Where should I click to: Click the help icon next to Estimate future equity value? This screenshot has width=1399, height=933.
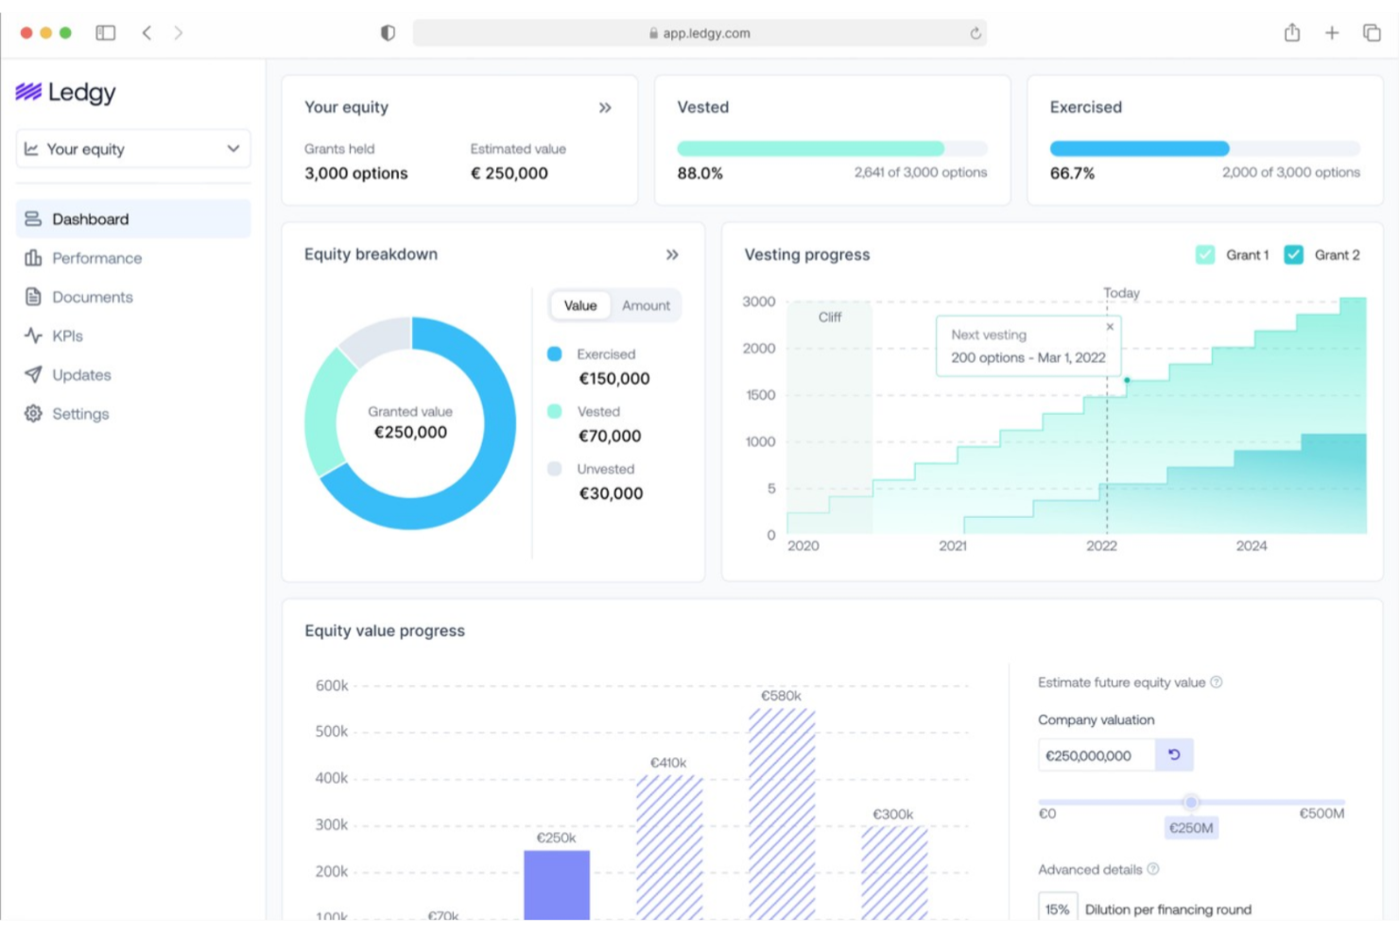point(1218,682)
